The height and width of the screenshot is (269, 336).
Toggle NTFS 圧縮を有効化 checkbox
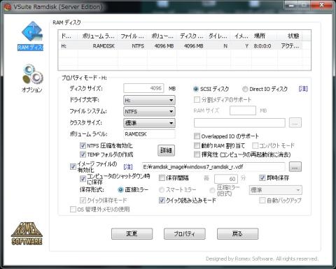83,145
